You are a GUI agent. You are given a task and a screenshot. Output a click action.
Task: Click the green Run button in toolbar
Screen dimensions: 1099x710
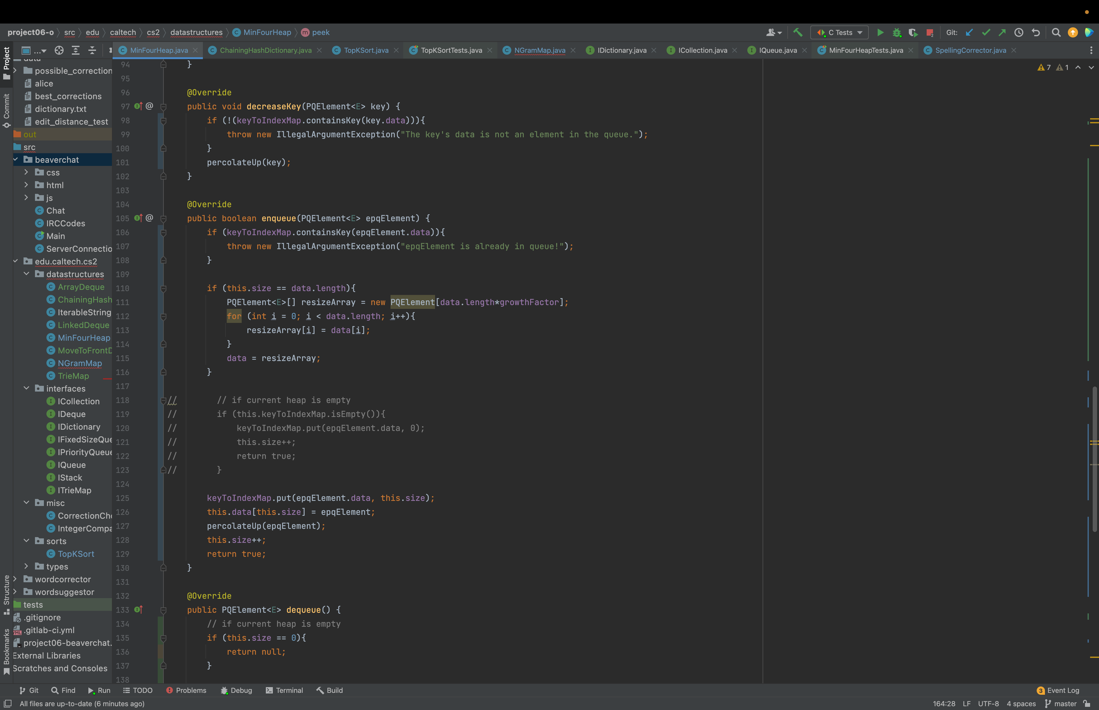[880, 33]
